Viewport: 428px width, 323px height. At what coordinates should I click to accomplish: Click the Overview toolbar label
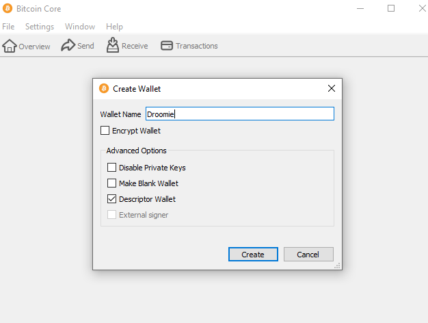pyautogui.click(x=34, y=47)
